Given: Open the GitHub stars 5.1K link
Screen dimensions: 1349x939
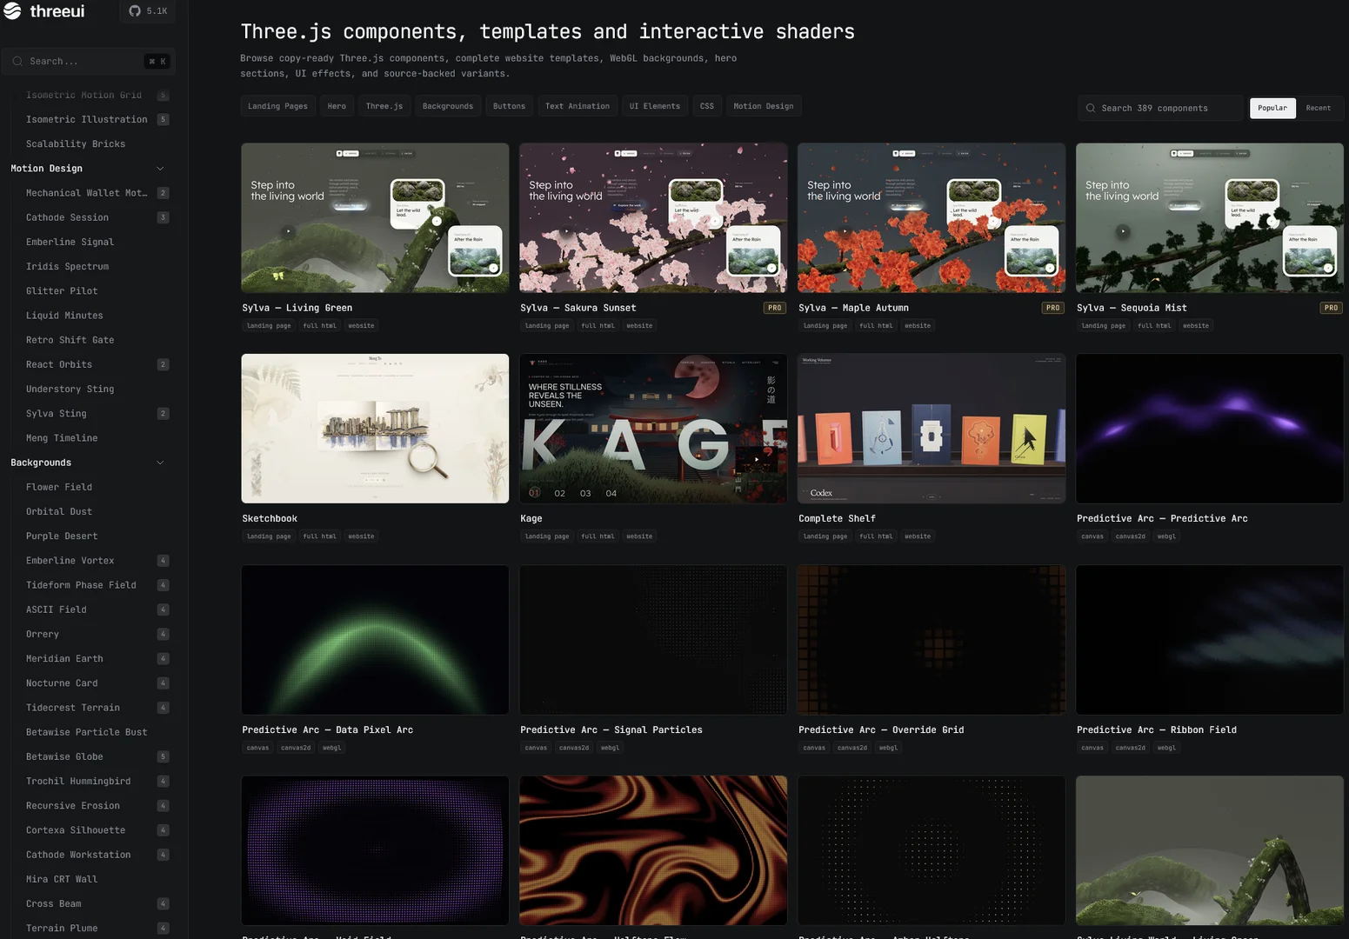Looking at the screenshot, I should click(148, 11).
